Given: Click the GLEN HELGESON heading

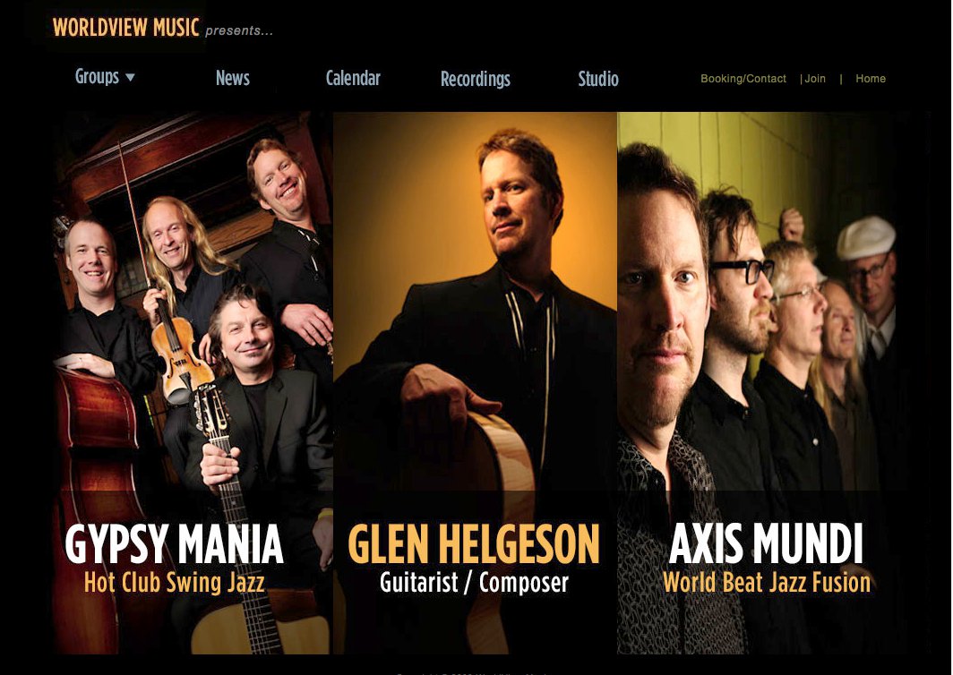Looking at the screenshot, I should point(474,543).
